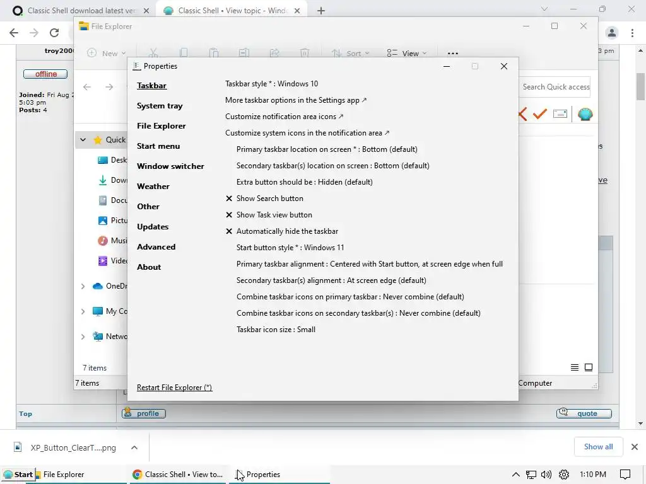
Task: Open Customize system icons in notification area
Action: [307, 133]
